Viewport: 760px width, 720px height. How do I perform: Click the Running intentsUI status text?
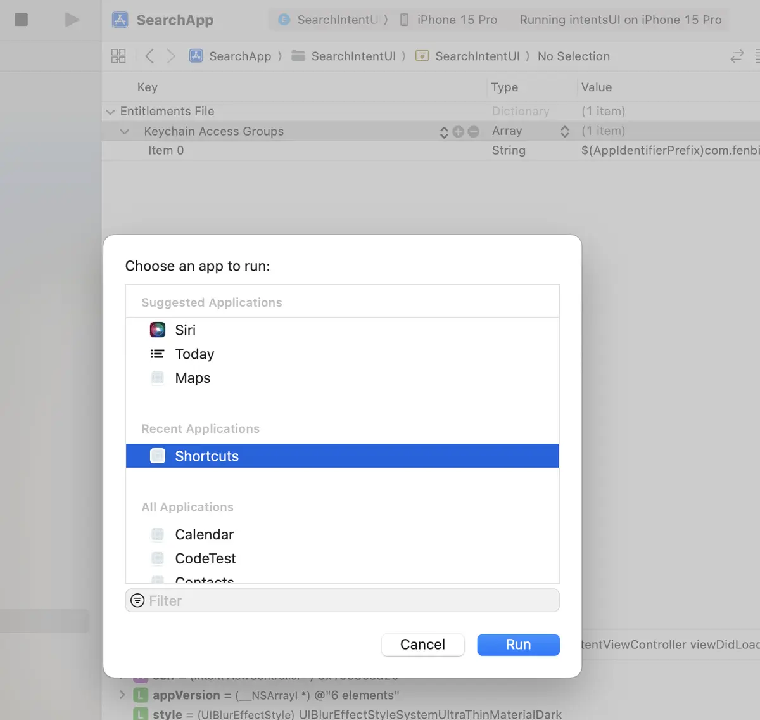click(x=621, y=20)
